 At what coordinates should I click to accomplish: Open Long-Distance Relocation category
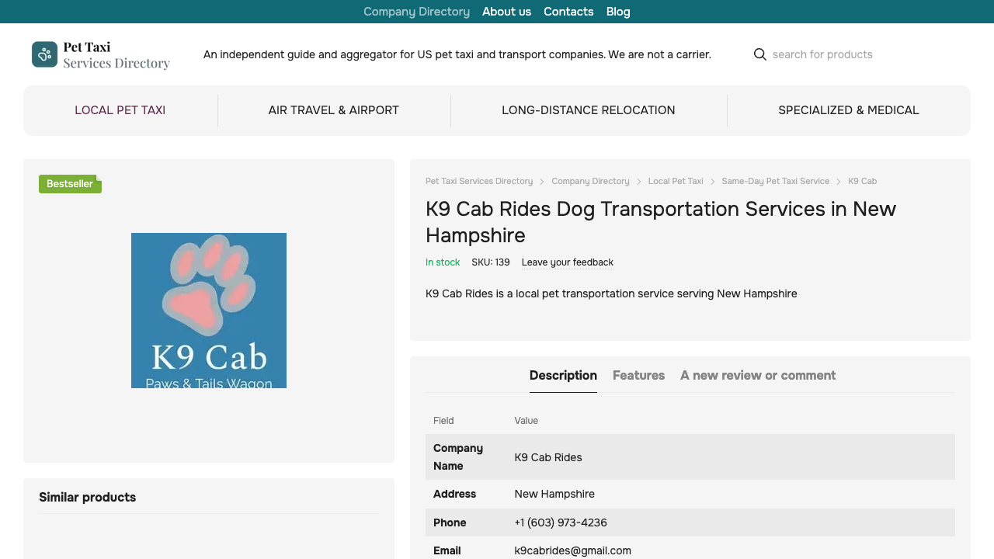click(x=589, y=110)
